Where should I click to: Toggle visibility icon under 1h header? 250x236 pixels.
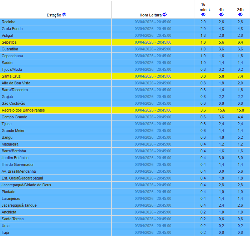221,15
